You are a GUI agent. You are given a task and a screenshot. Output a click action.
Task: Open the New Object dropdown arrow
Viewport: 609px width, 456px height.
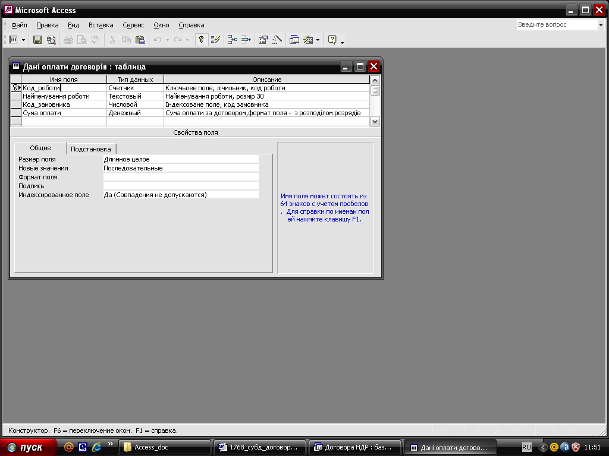(318, 40)
